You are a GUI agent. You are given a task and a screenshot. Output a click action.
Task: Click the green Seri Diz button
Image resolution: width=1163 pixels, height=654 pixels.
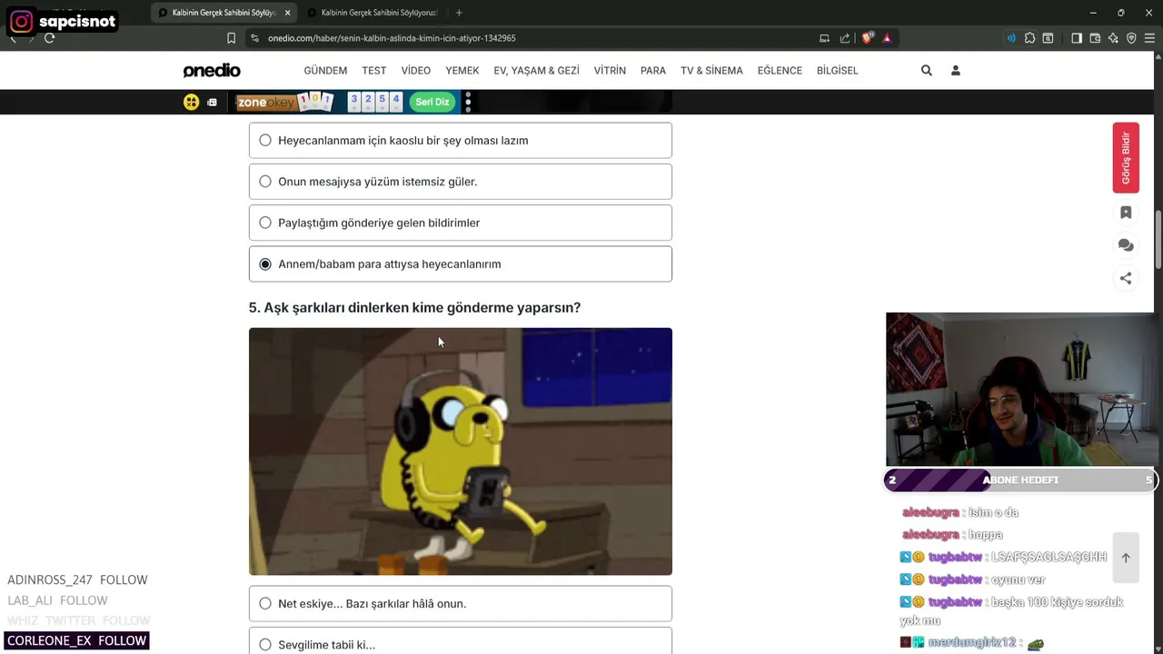[x=432, y=102]
